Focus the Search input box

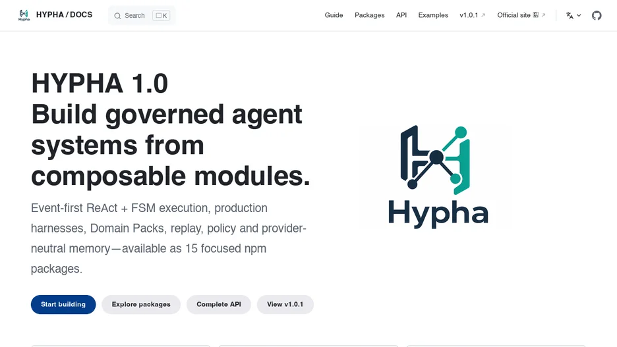pyautogui.click(x=142, y=16)
